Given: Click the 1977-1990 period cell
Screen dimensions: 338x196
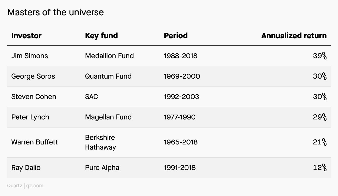Looking at the screenshot, I should click(180, 117).
